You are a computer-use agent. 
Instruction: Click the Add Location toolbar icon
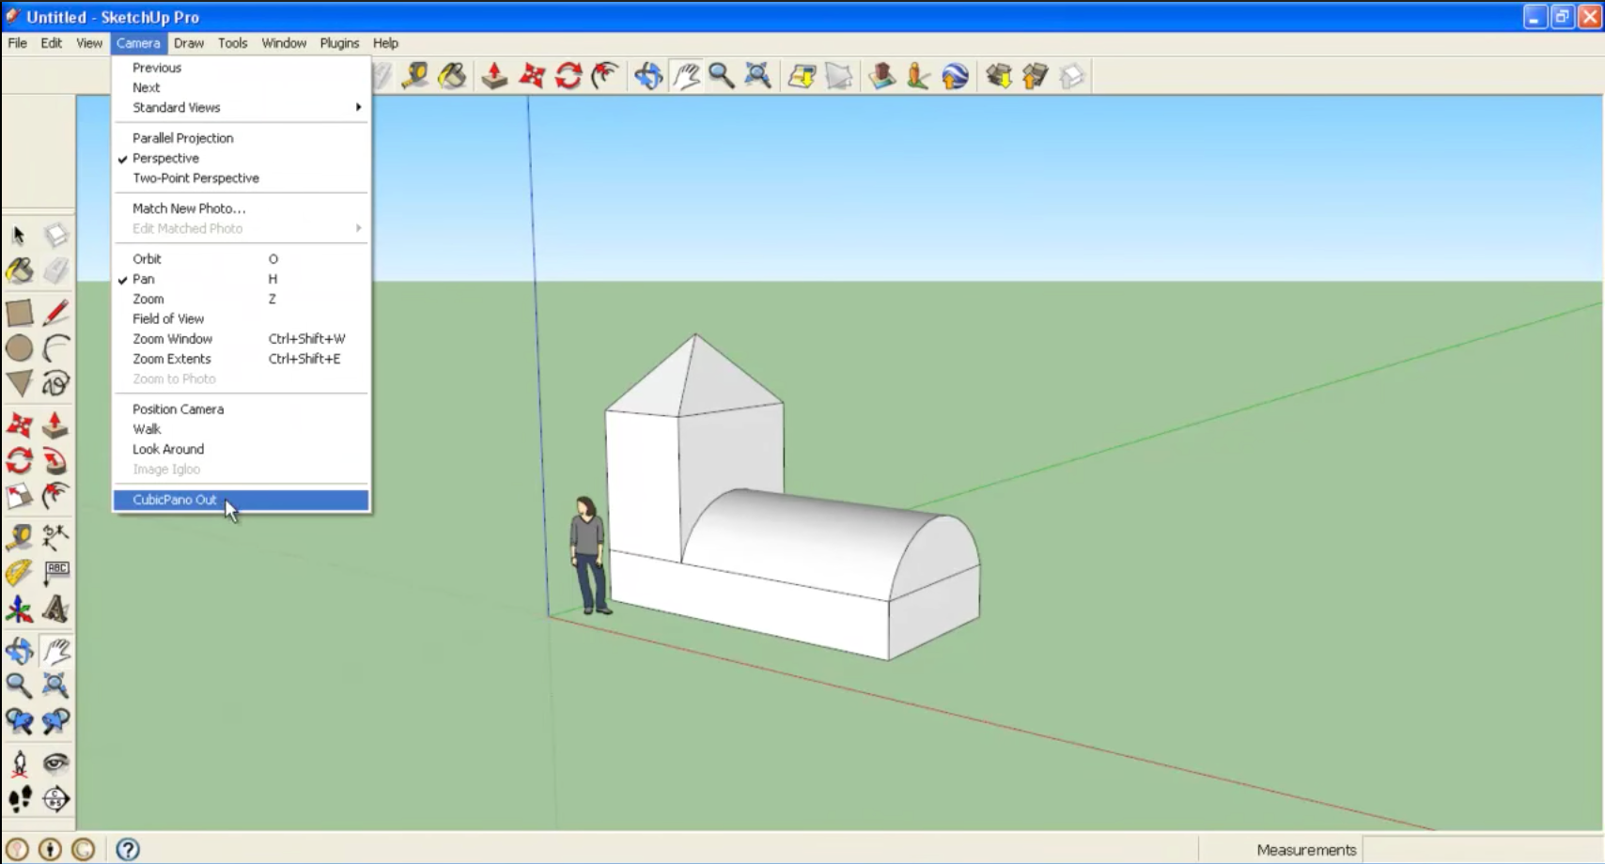(802, 76)
